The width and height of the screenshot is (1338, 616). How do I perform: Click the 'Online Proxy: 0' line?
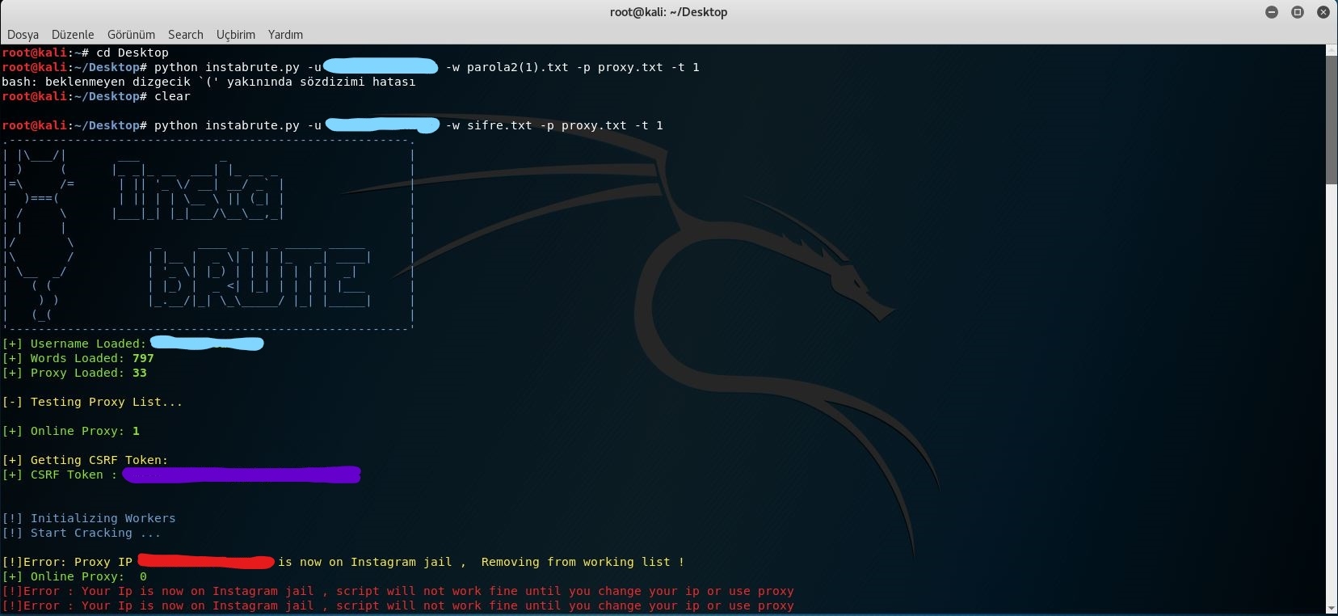(x=74, y=576)
